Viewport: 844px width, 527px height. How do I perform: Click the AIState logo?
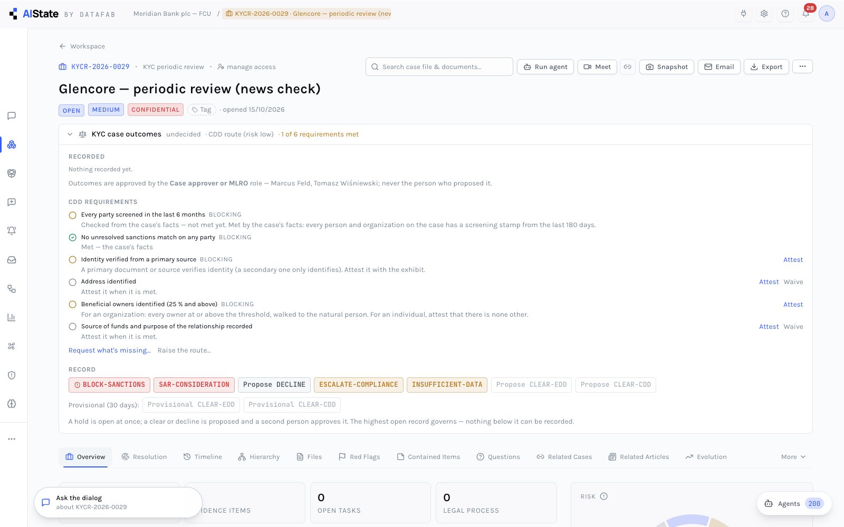(x=34, y=14)
